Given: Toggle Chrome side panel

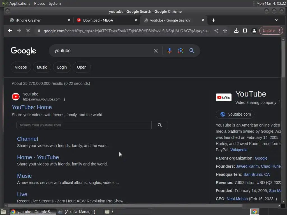Looking at the screenshot, I should tap(245, 31).
